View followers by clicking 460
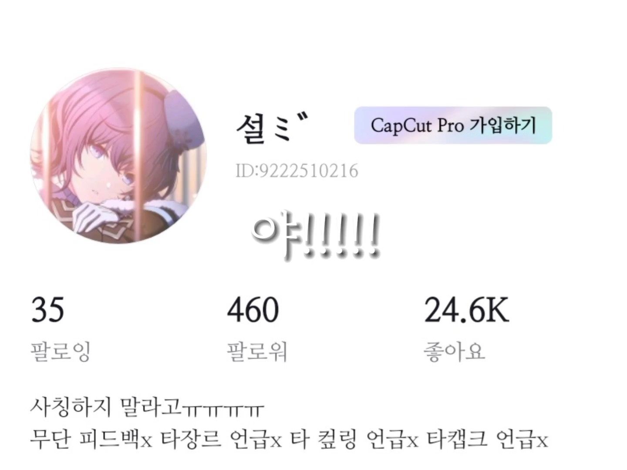This screenshot has width=627, height=470. pos(253,310)
